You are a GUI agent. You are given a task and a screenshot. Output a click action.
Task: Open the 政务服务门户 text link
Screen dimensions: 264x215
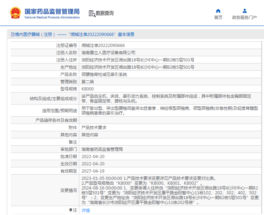pos(244,18)
